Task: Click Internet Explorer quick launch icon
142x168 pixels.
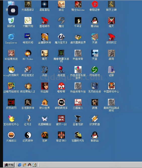Action: tap(19, 165)
